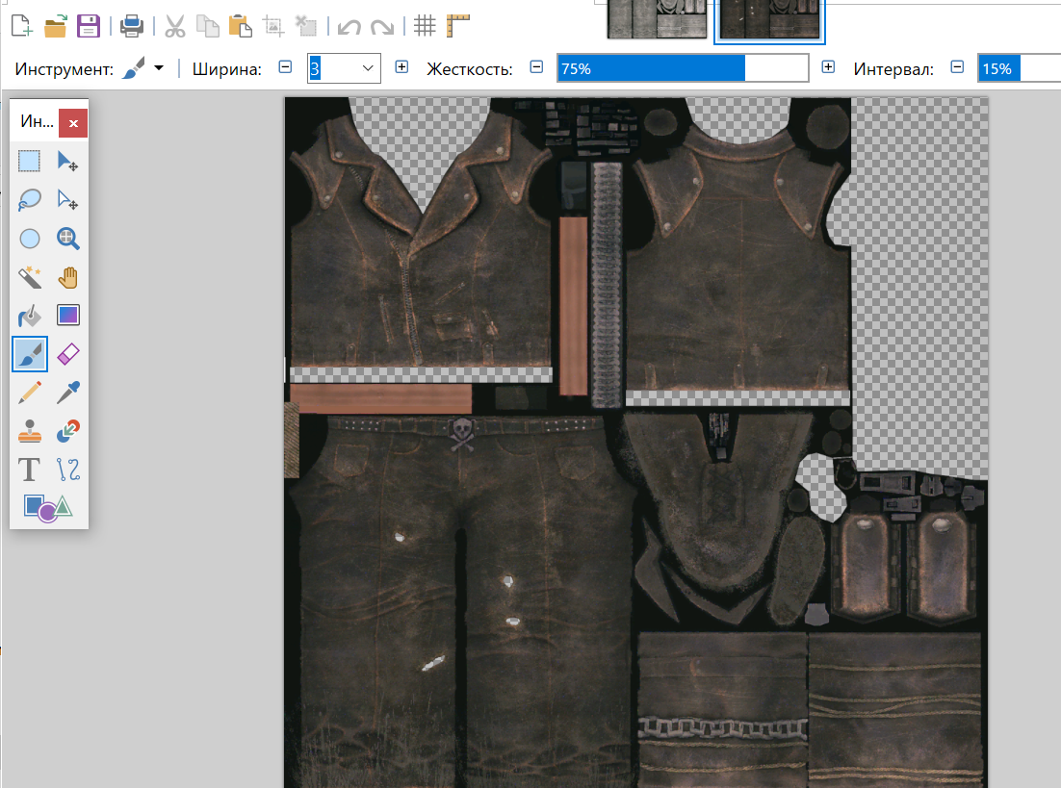Screen dimensions: 1061x788
Task: Close the Tools floating window
Action: click(73, 123)
